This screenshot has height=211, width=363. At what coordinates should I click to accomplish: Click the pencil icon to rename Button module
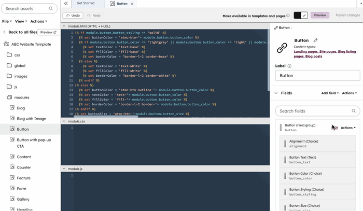[315, 40]
